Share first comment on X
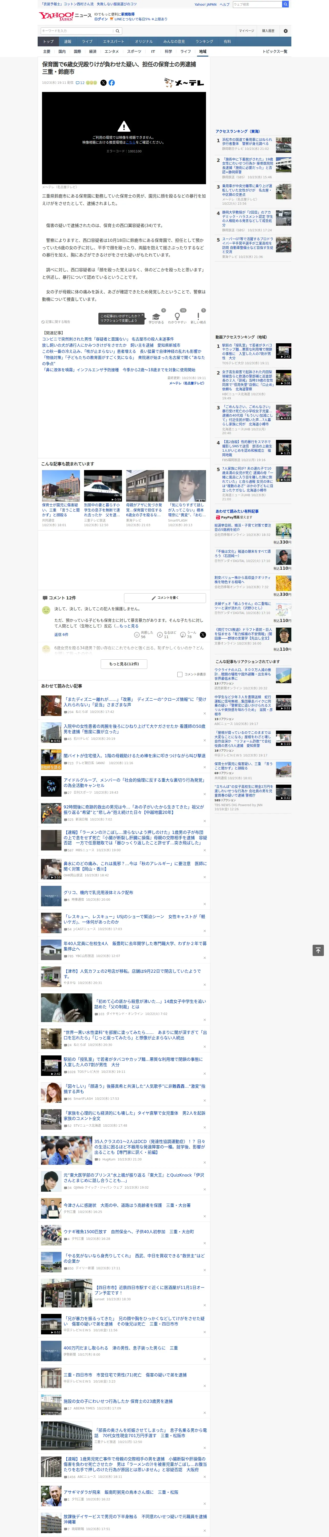This screenshot has height=1537, width=329. [202, 635]
